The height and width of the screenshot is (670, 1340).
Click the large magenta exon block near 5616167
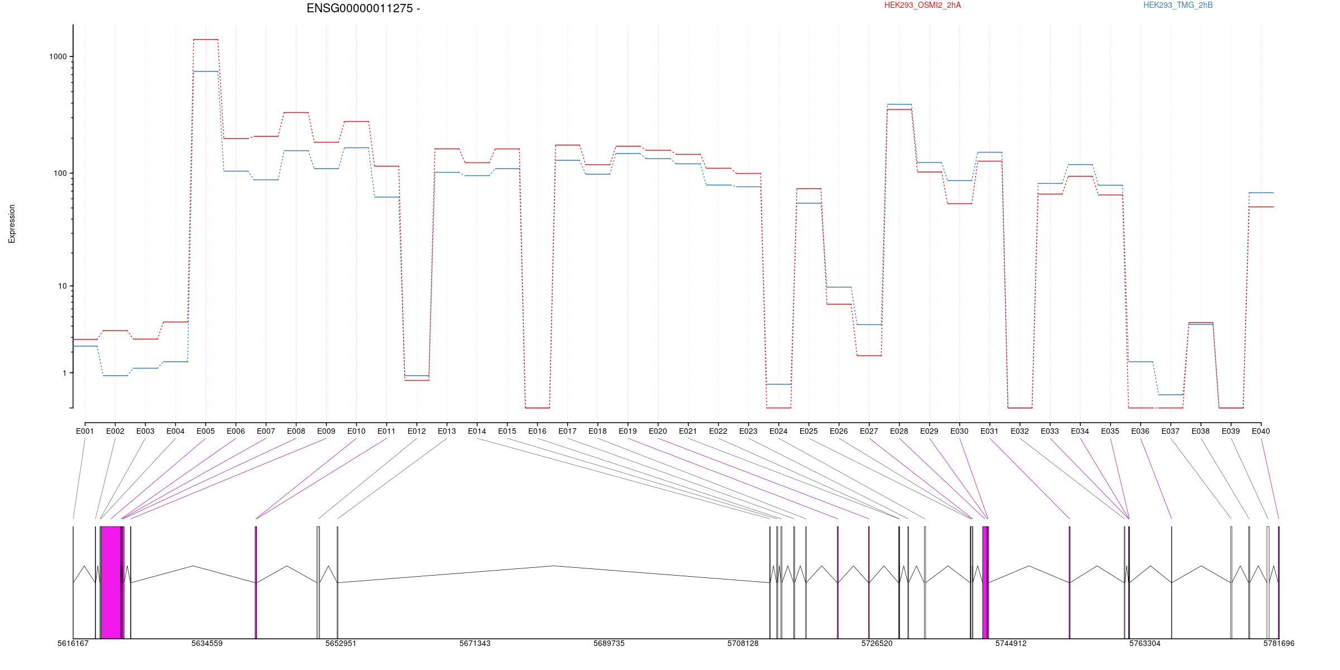pyautogui.click(x=111, y=582)
